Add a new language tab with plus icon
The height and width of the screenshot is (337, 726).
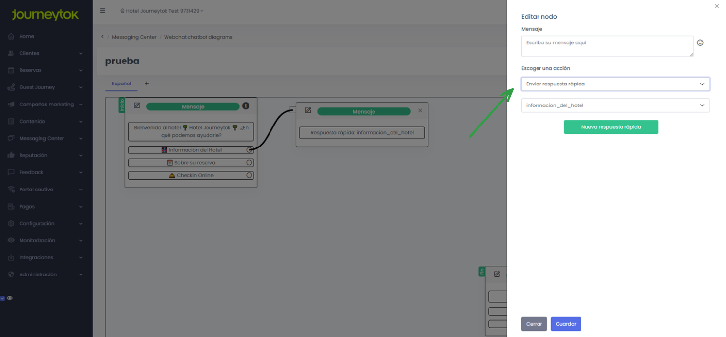(x=146, y=84)
